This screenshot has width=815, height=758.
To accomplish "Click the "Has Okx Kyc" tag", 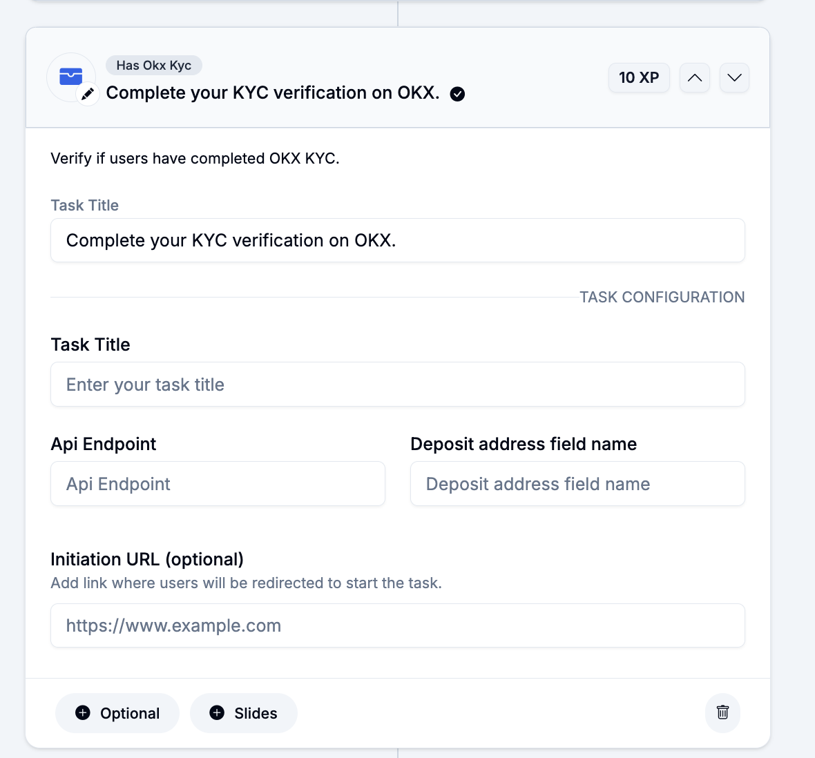I will (153, 66).
